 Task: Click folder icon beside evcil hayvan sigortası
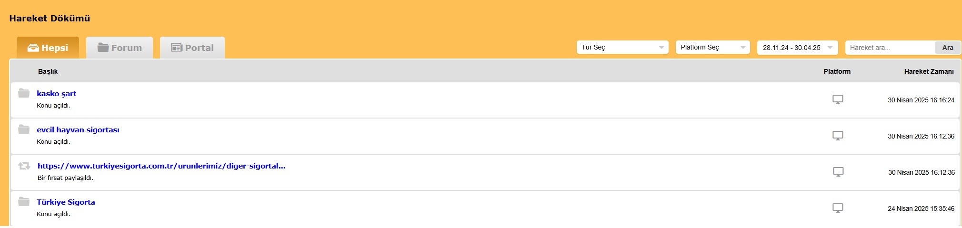24,129
